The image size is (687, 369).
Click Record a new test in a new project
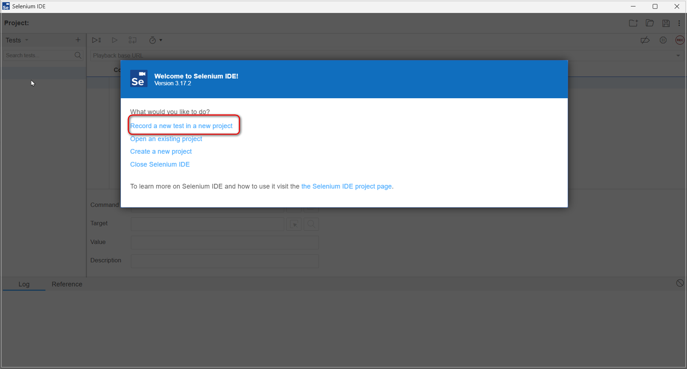[x=181, y=126]
